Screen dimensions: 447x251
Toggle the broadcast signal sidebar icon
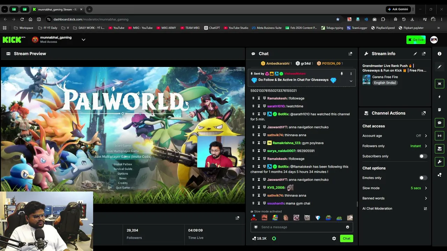tap(440, 136)
